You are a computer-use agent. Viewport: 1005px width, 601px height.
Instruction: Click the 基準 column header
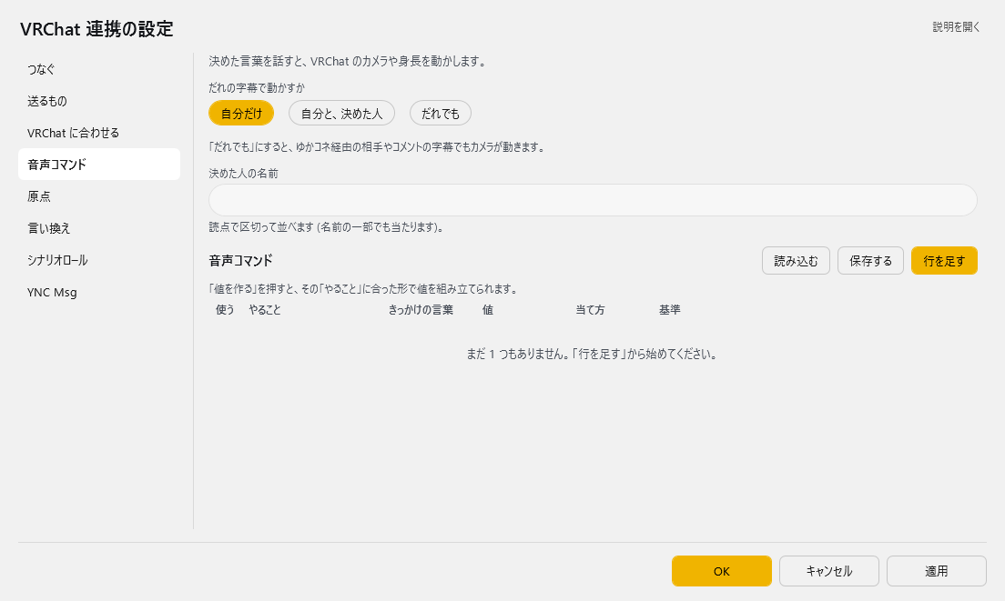coord(670,310)
